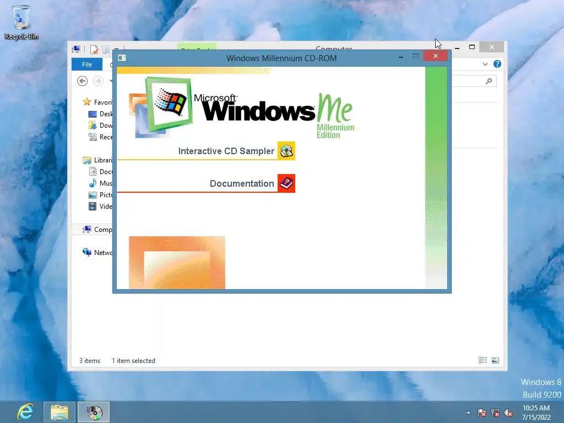Select Favorites in the navigation pane
This screenshot has height=423, width=564.
pyautogui.click(x=97, y=102)
